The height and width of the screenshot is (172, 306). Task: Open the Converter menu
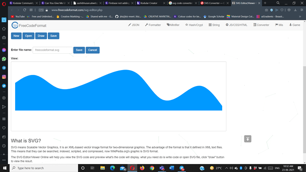(261, 25)
